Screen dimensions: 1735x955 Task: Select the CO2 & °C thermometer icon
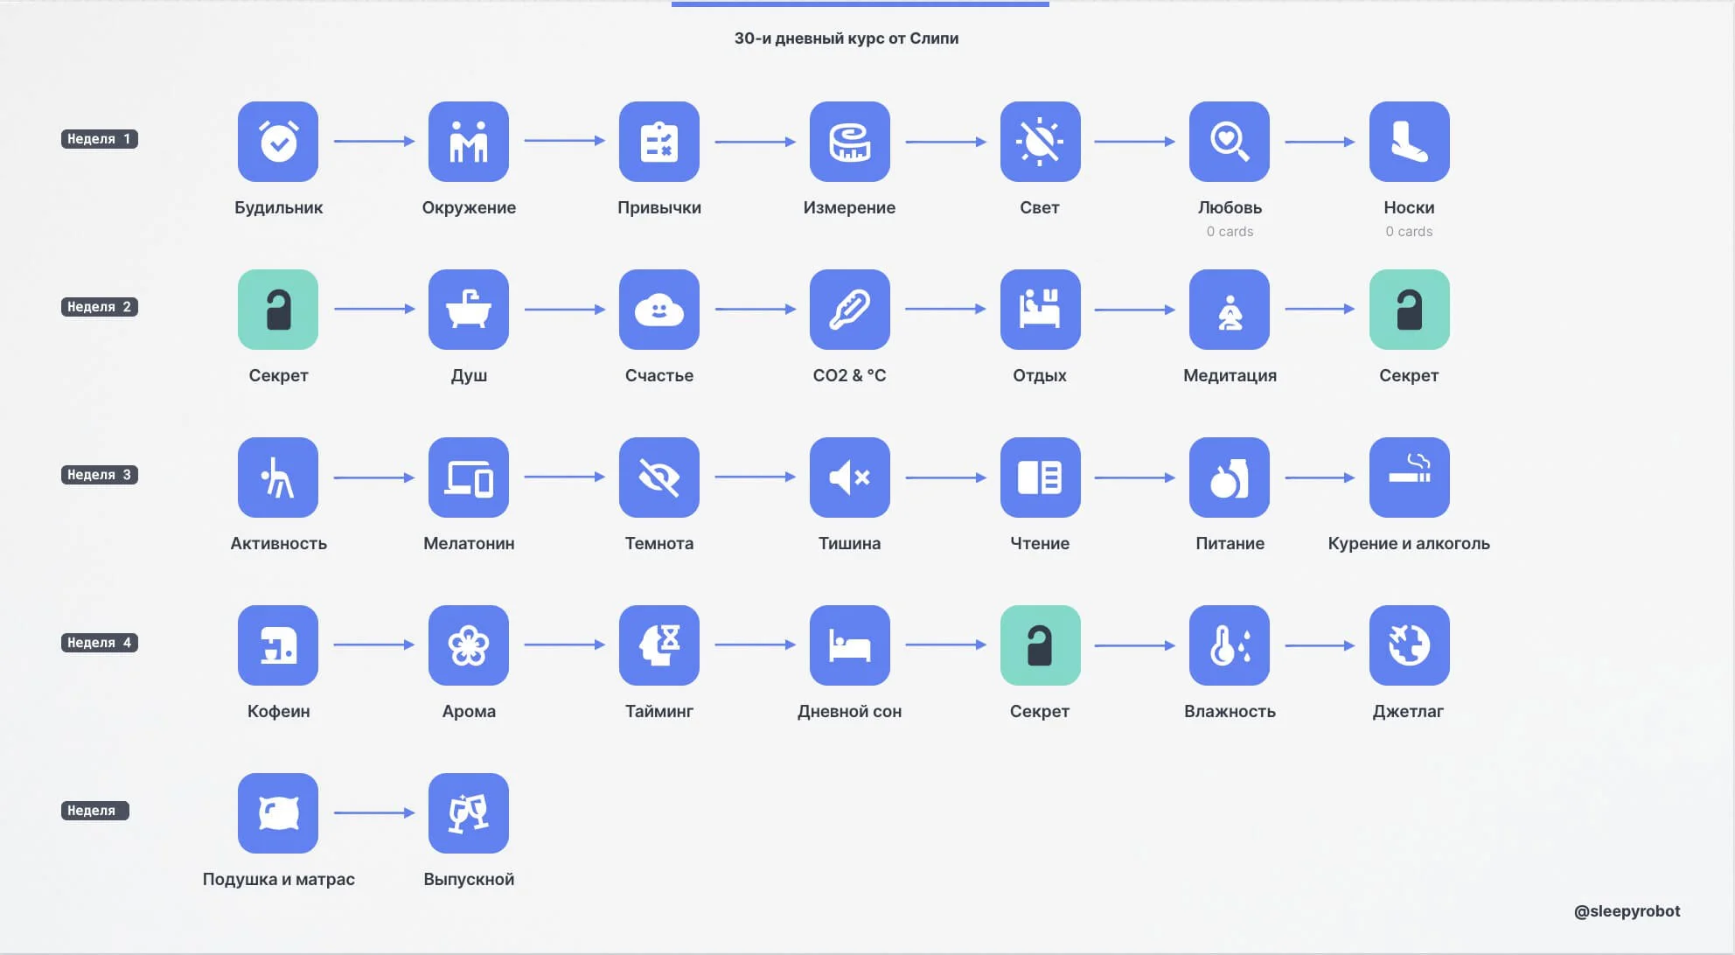[849, 310]
